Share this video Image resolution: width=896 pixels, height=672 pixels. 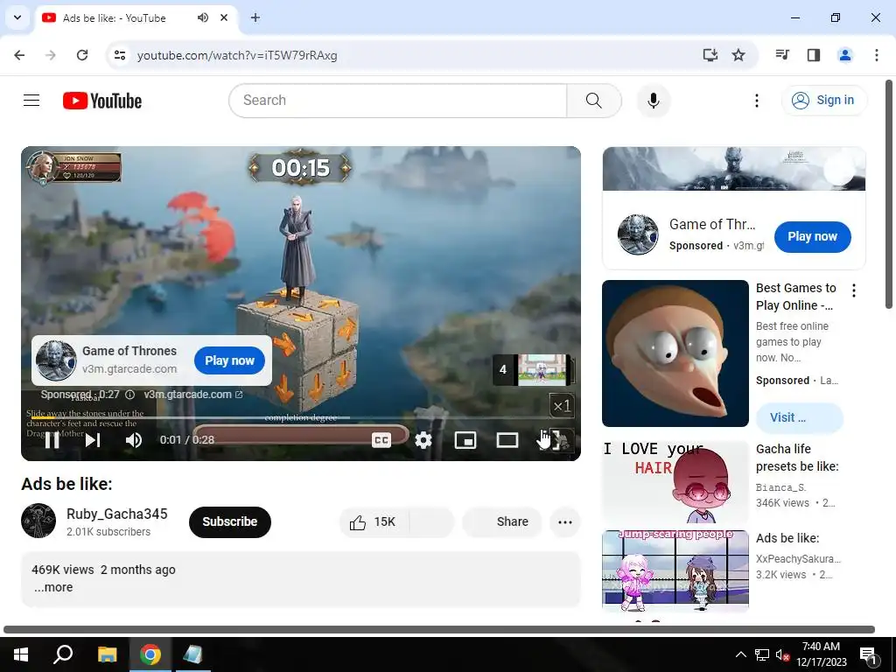pyautogui.click(x=501, y=521)
